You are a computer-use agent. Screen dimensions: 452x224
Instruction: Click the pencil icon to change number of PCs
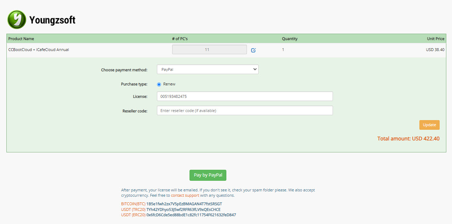coord(253,50)
